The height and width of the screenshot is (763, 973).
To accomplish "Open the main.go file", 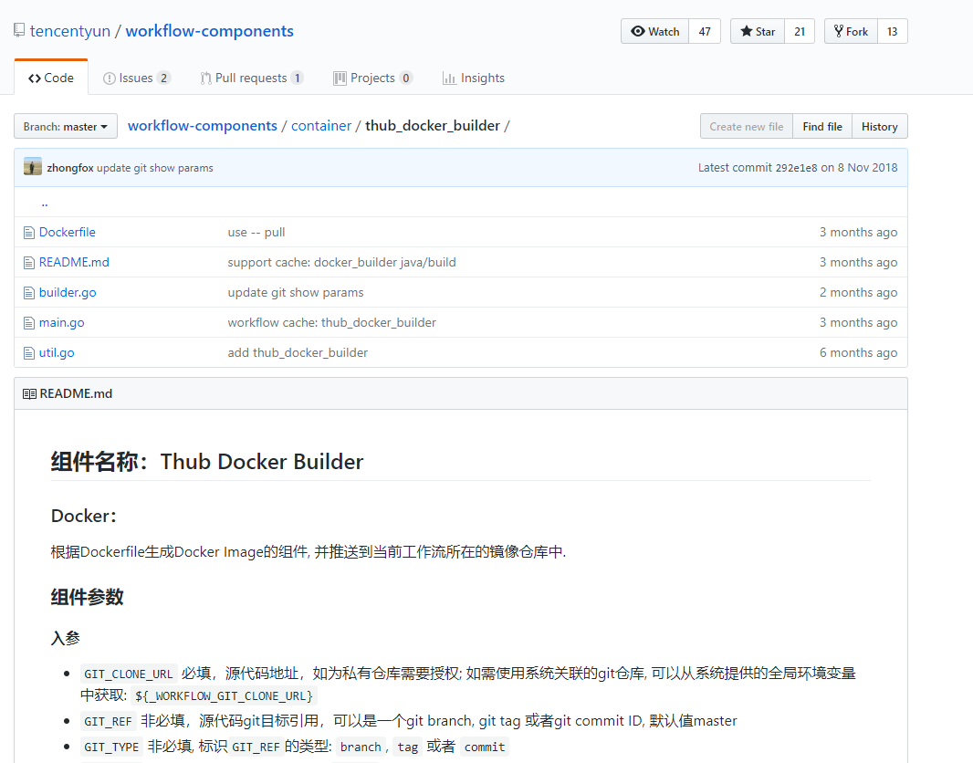I will click(x=61, y=322).
